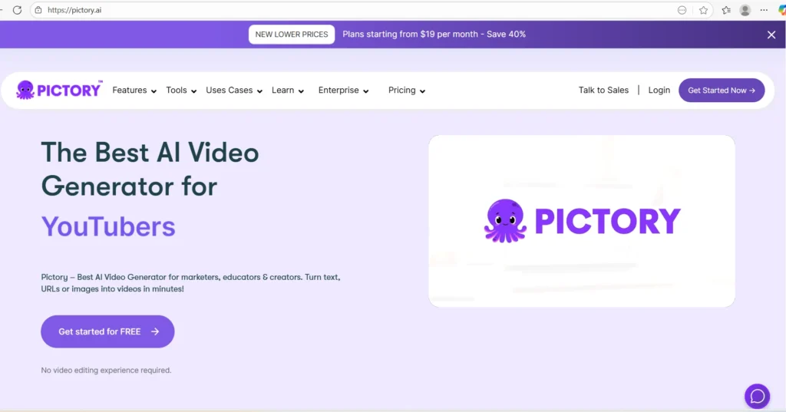Click the site info lock icon
786x412 pixels.
(x=38, y=10)
